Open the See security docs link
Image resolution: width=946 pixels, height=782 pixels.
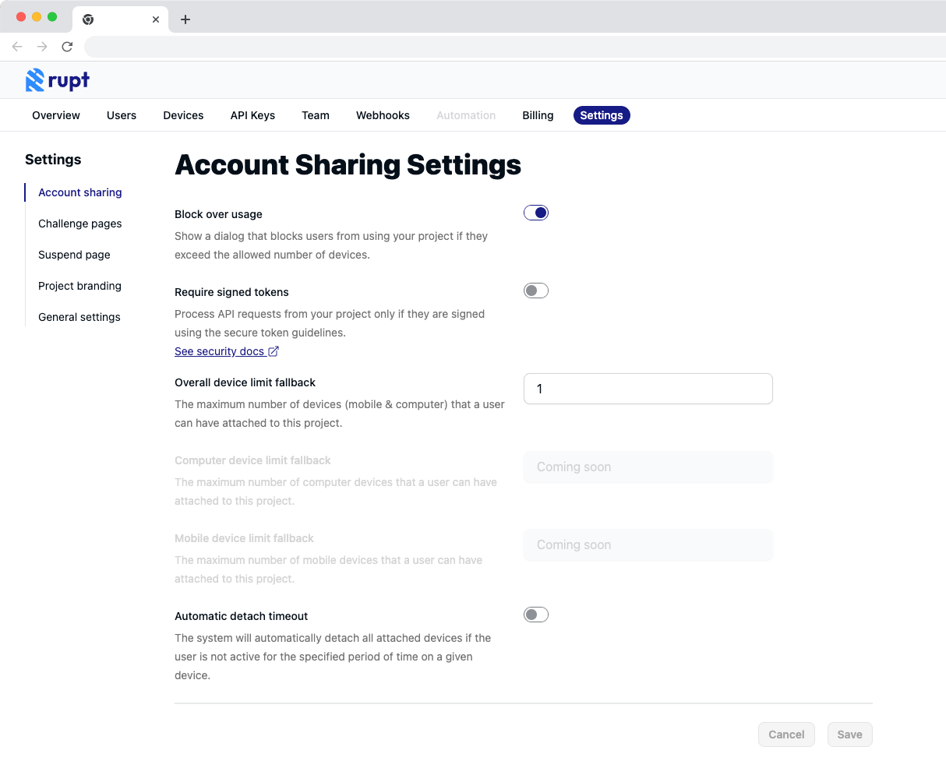[x=221, y=350]
